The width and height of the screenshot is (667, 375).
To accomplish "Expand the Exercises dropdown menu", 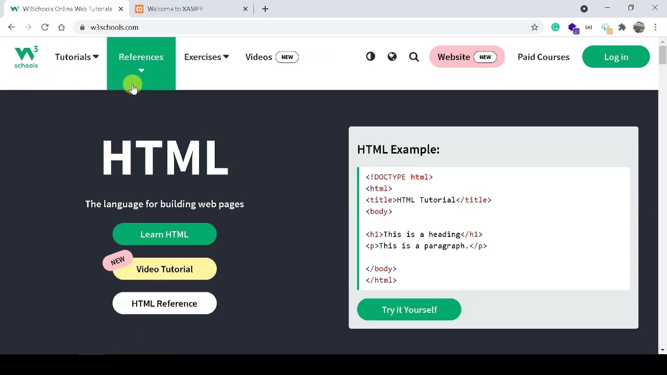I will [x=206, y=57].
